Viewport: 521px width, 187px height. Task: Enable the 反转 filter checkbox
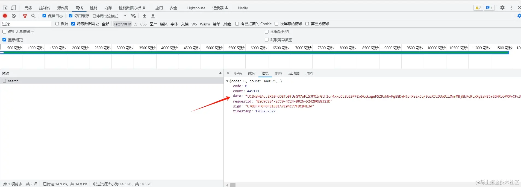57,24
